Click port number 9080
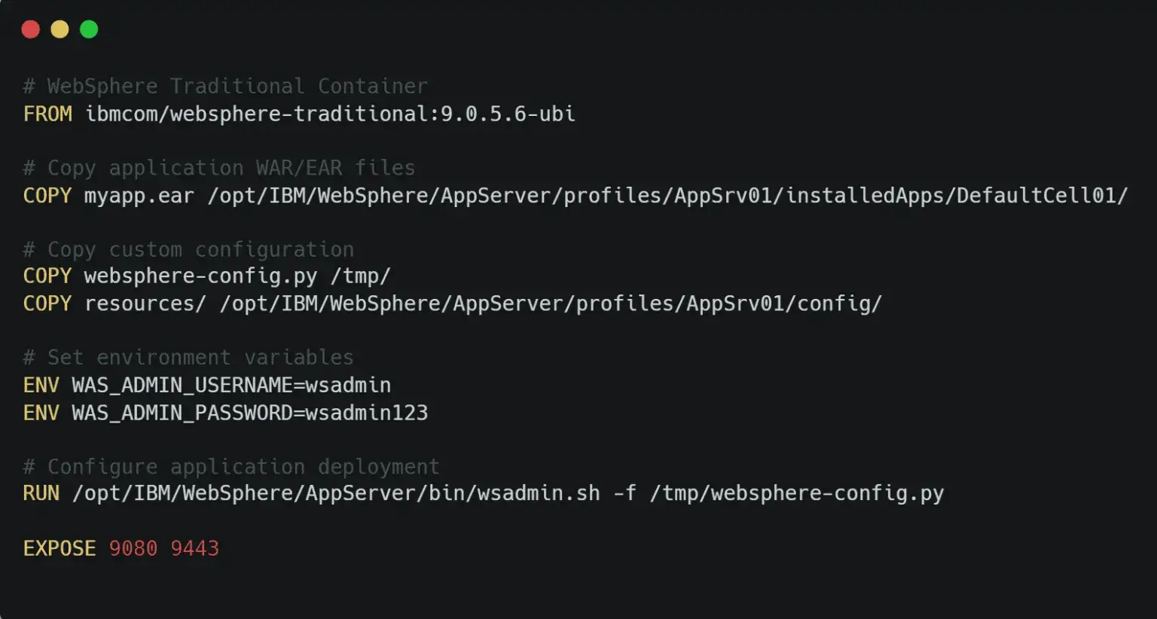 [133, 548]
